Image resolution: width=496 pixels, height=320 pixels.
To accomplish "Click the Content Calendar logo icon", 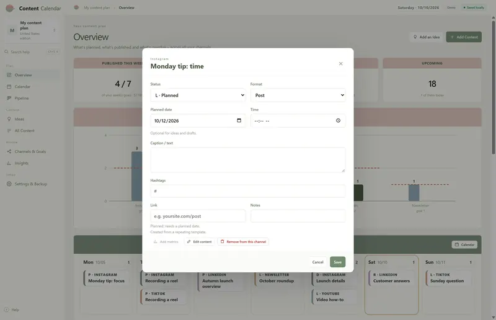I will (x=10, y=8).
